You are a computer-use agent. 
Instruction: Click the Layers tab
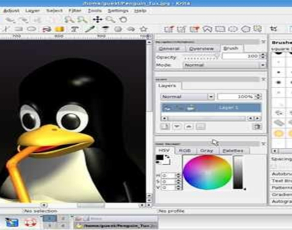tap(167, 86)
